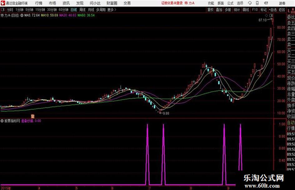Click the 股票指标网 indicator name
The width and height of the screenshot is (295, 190).
tap(12, 121)
